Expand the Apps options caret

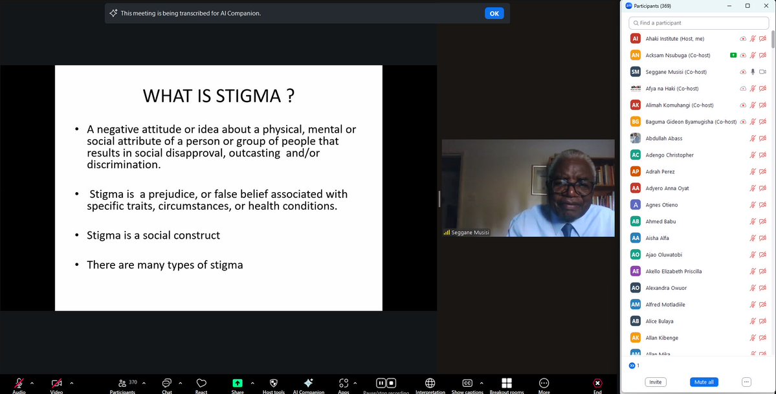355,383
